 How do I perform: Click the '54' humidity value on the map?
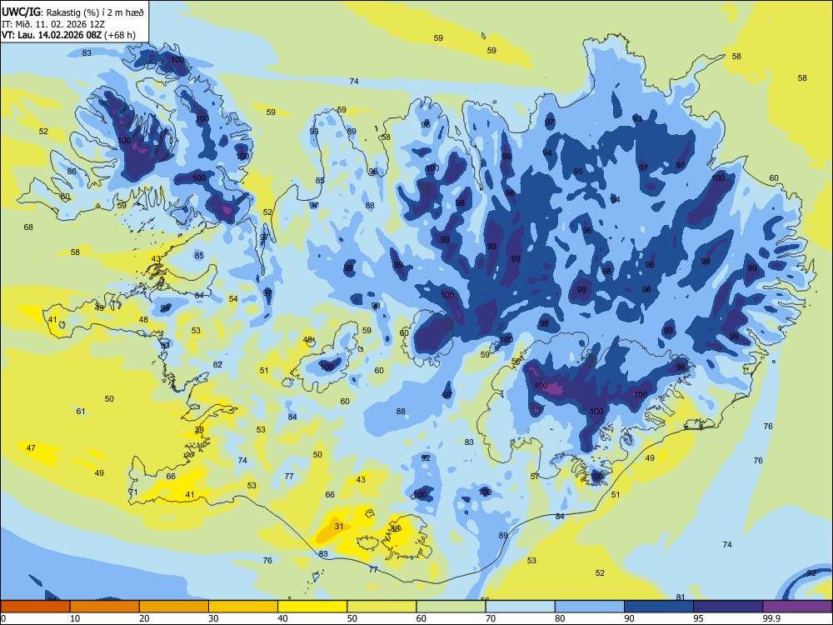(233, 298)
